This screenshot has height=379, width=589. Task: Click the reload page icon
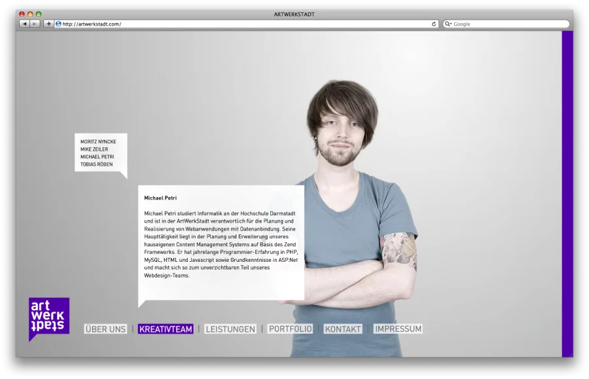[433, 24]
